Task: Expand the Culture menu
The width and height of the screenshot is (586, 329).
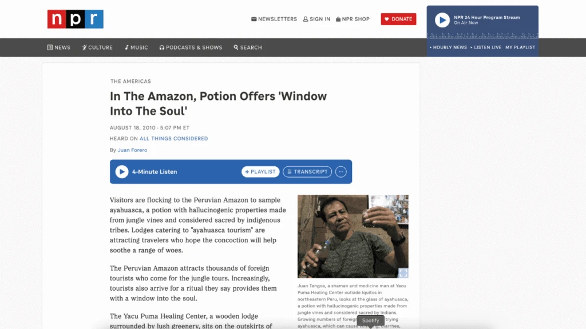Action: pos(97,47)
